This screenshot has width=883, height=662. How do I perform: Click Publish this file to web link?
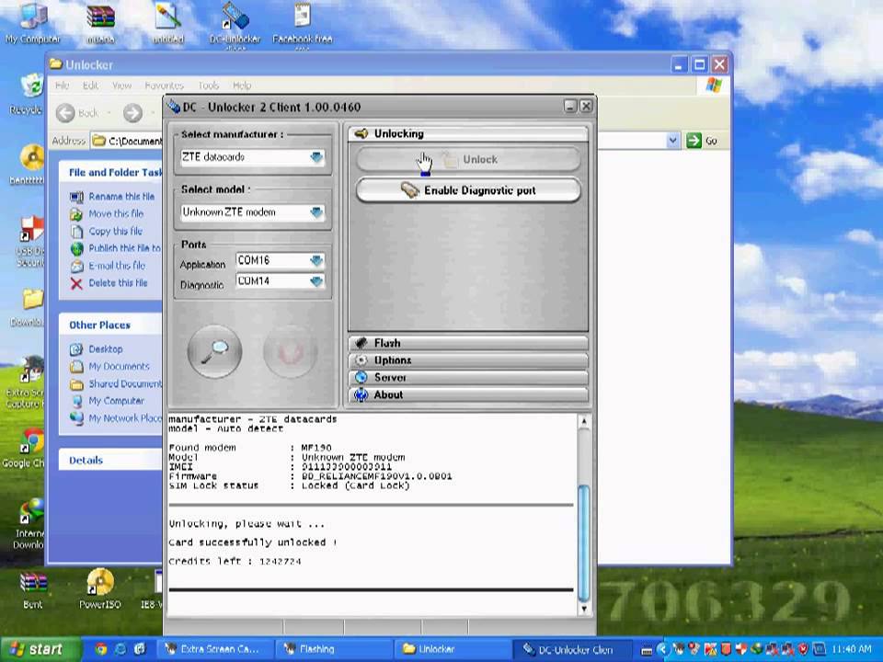point(124,248)
